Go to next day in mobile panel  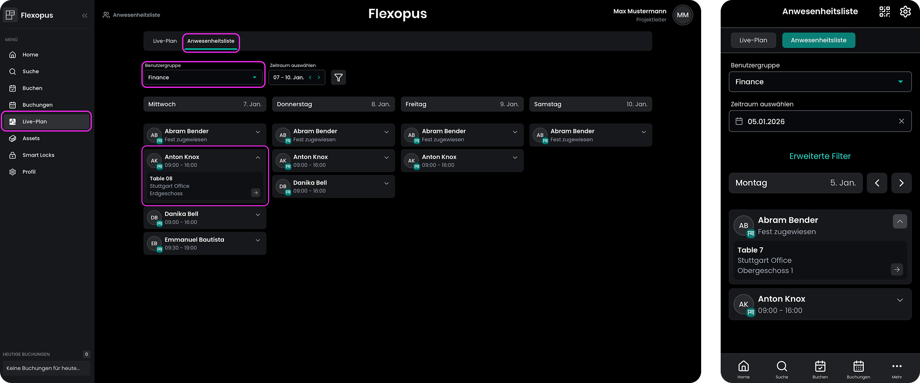901,183
